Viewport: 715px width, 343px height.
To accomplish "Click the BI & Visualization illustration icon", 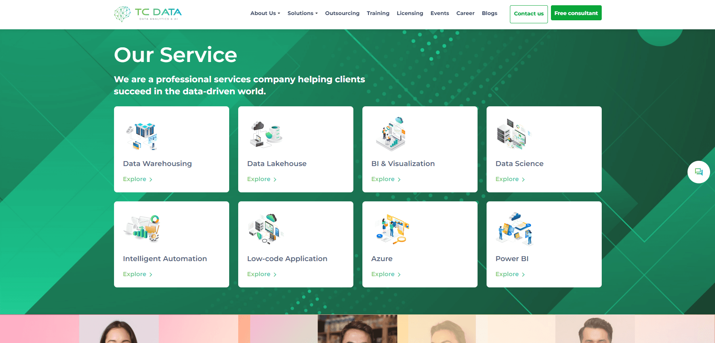I will tap(390, 134).
